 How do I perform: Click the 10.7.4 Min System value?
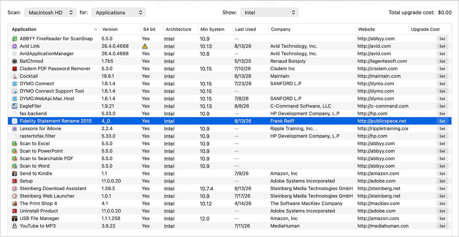(x=206, y=188)
